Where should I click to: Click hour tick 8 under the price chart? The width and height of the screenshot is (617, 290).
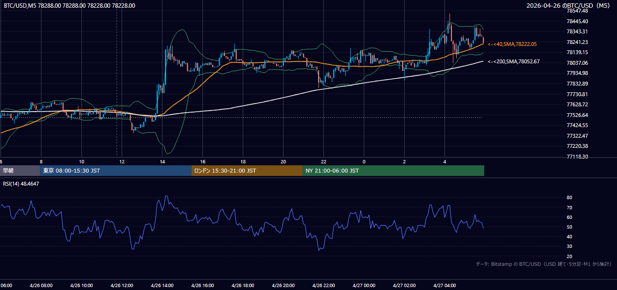coord(41,161)
